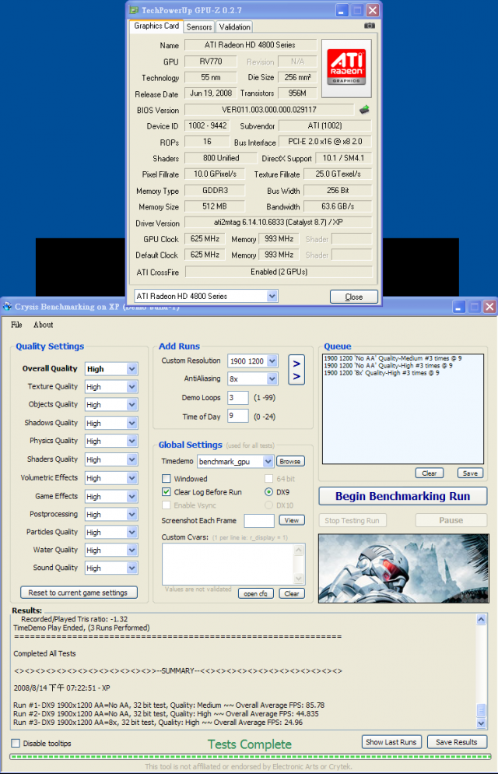
Task: Open the Postprocessing dropdown
Action: point(132,515)
